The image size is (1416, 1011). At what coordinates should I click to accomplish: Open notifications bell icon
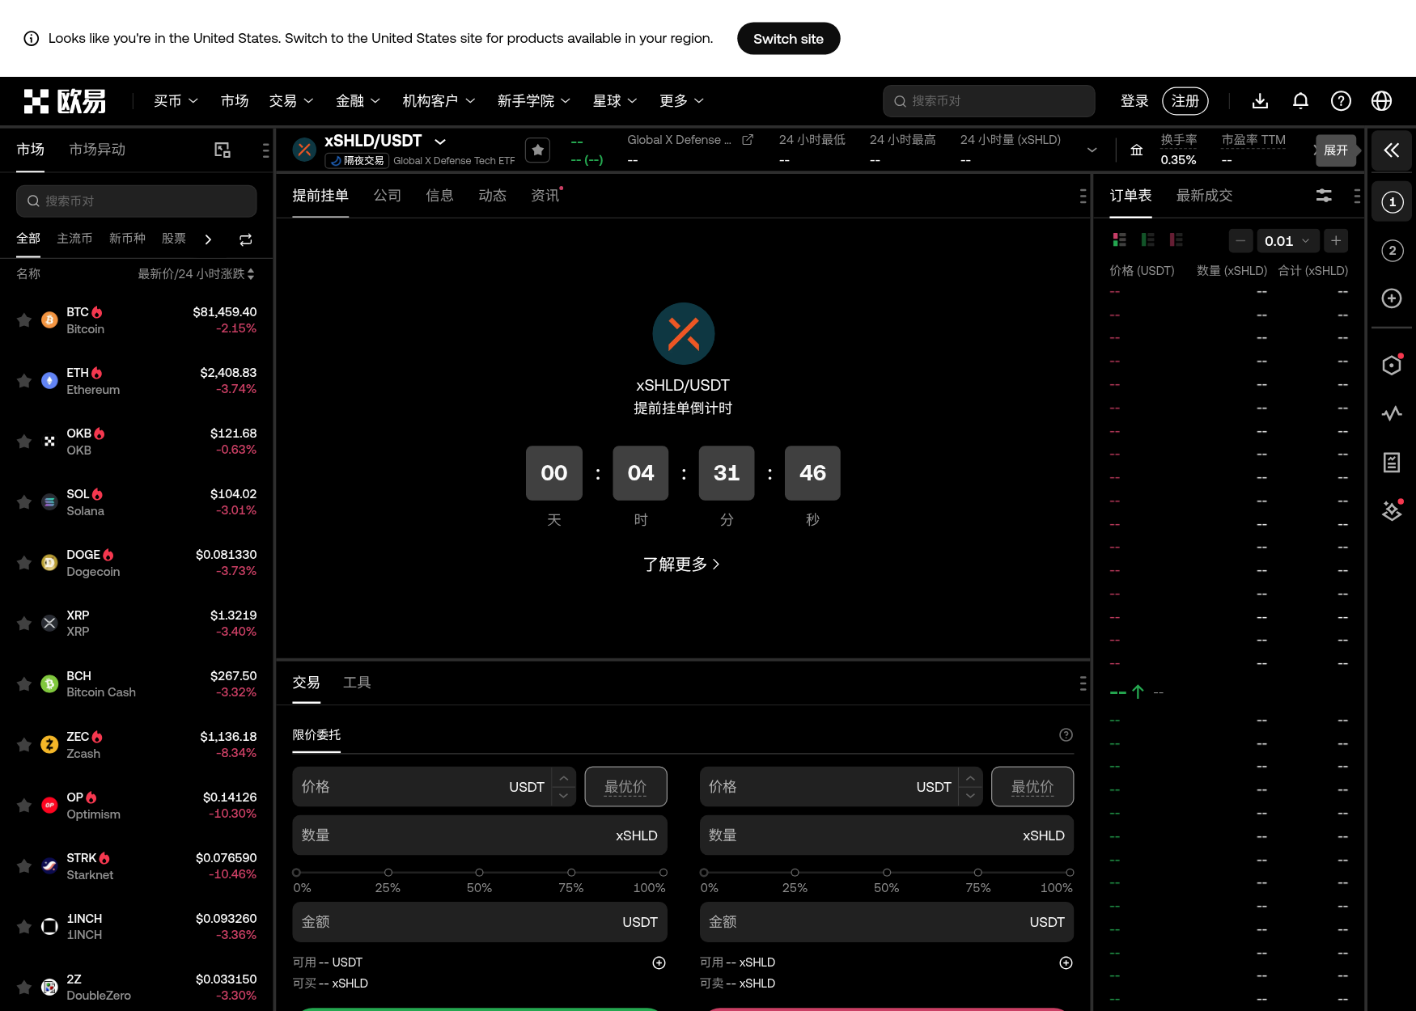[1300, 101]
